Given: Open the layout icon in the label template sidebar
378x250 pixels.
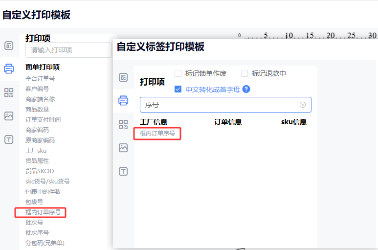Looking at the screenshot, I should tap(123, 77).
